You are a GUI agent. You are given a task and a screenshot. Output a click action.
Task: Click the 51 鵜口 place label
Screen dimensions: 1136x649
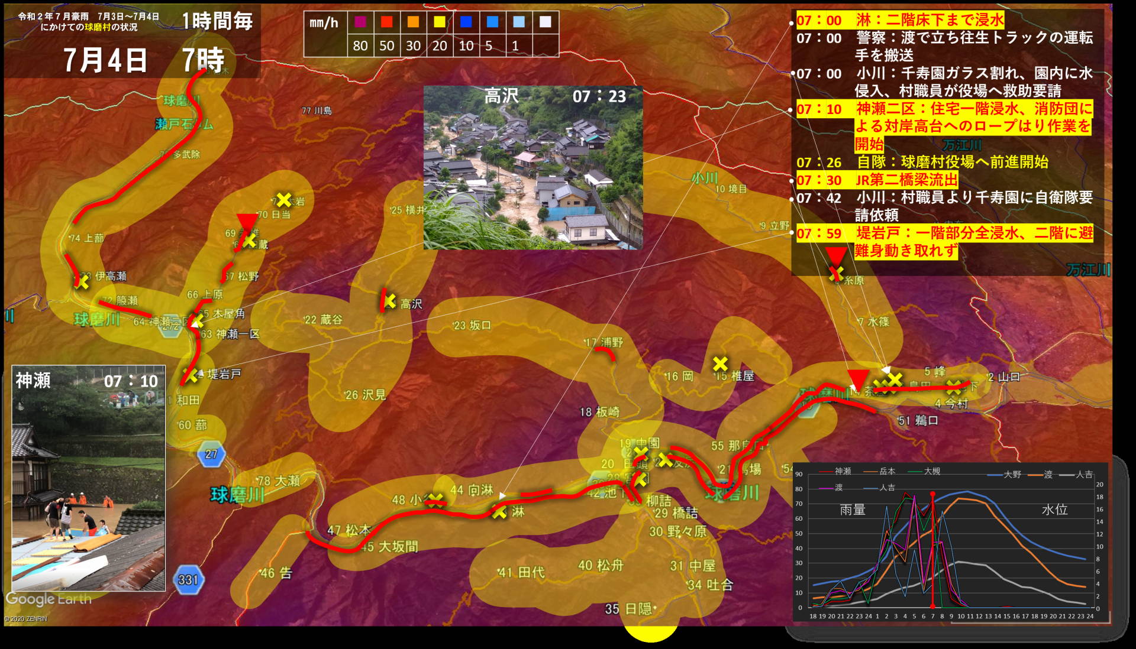point(918,421)
